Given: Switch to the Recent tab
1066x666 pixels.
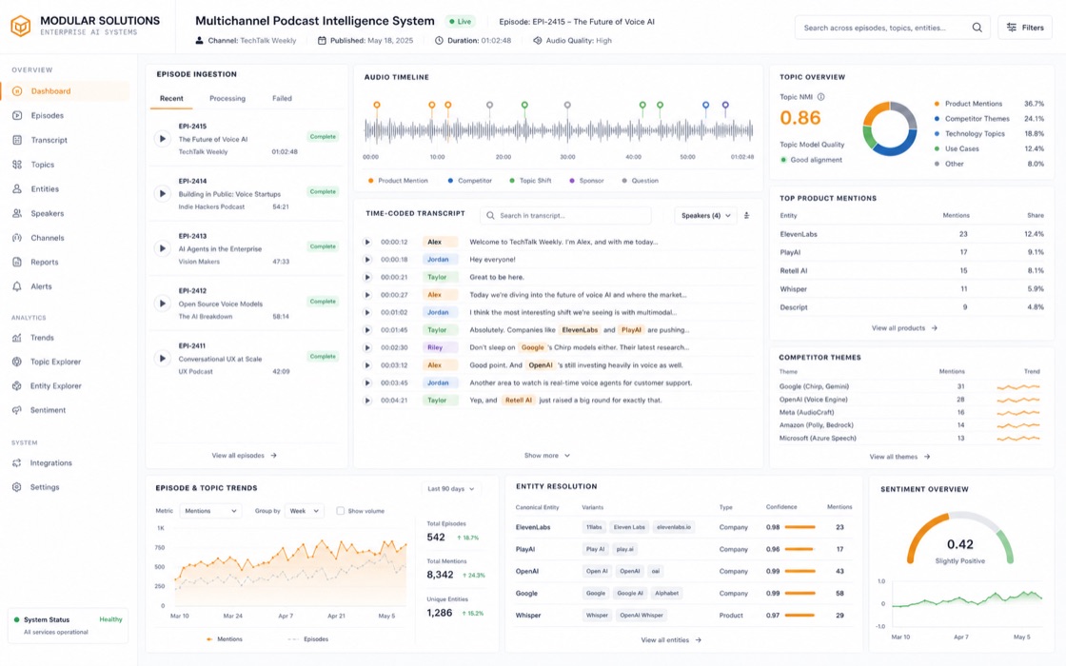Looking at the screenshot, I should click(x=171, y=99).
